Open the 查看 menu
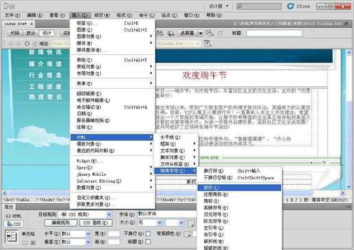 57,15
